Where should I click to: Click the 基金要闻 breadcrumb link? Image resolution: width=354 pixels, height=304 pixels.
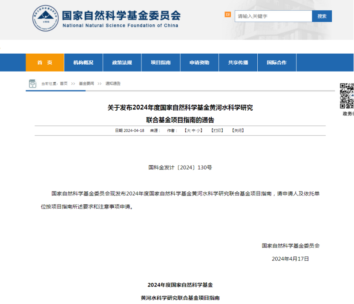86,83
